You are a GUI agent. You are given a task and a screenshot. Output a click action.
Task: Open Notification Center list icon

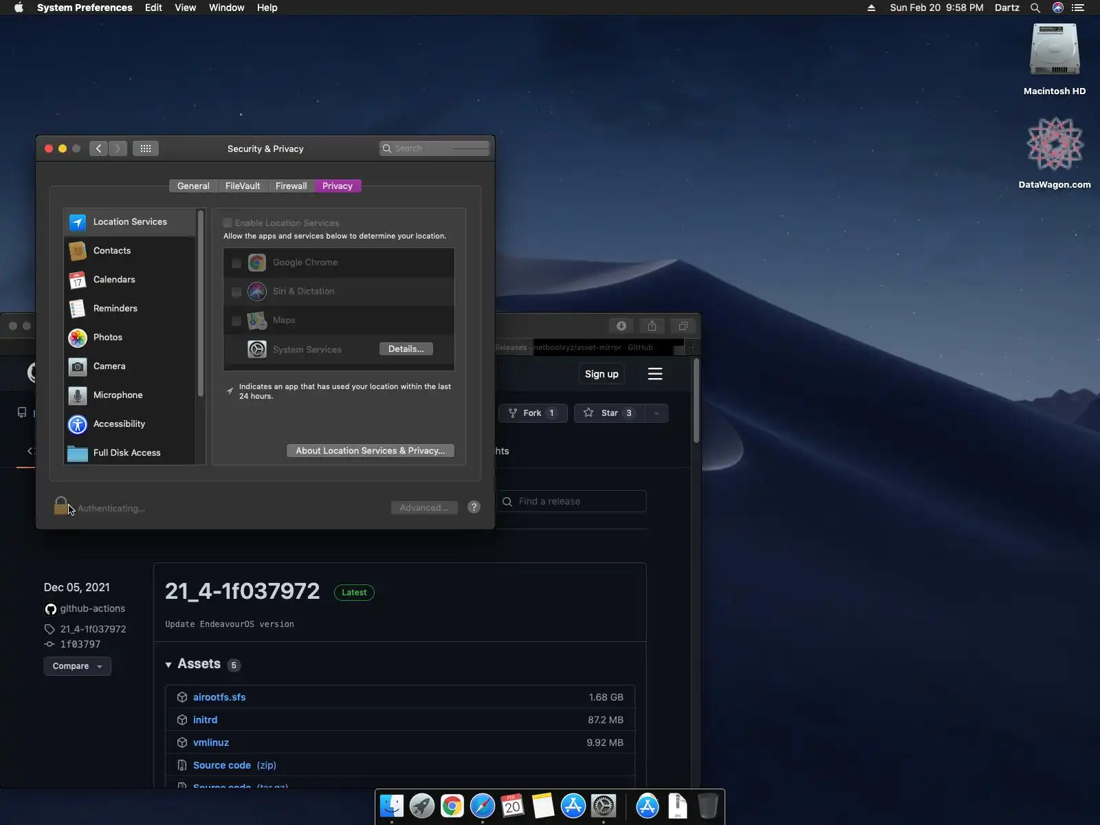(1078, 8)
